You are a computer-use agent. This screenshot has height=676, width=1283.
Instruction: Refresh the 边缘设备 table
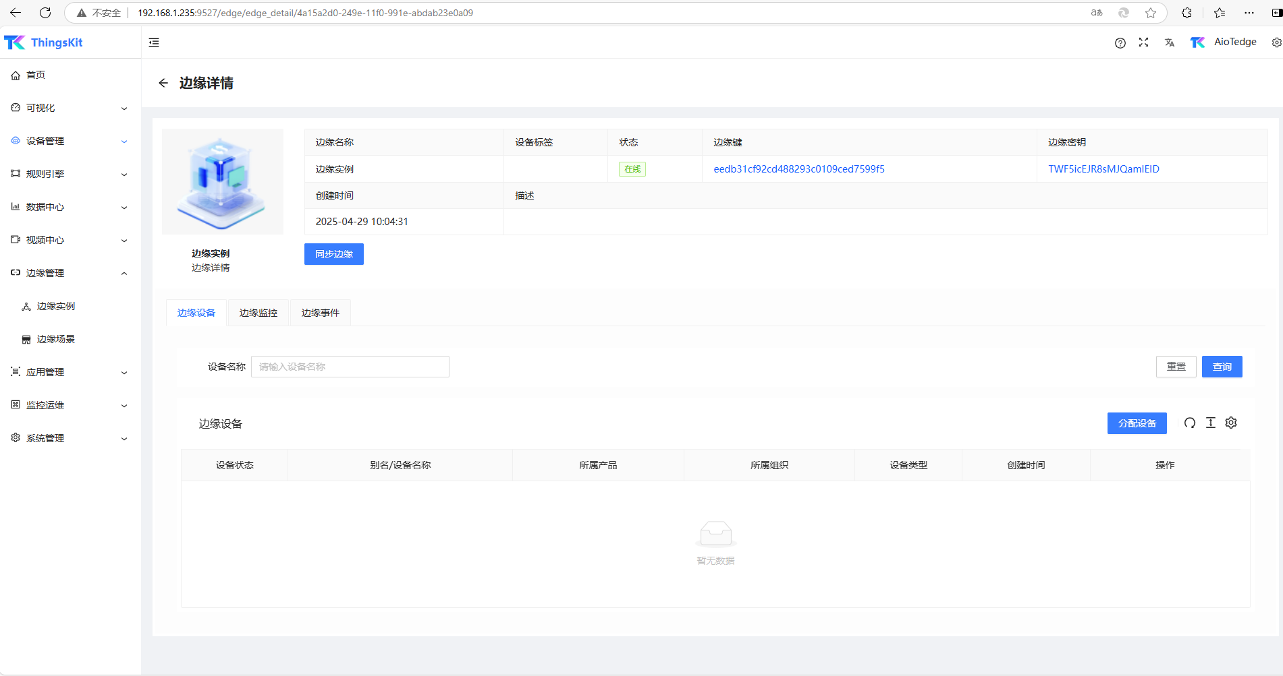click(x=1189, y=423)
